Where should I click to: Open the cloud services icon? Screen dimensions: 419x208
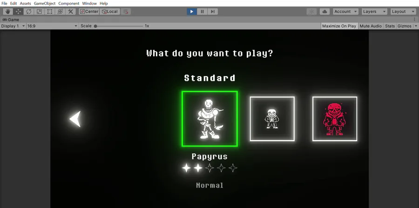pyautogui.click(x=324, y=12)
